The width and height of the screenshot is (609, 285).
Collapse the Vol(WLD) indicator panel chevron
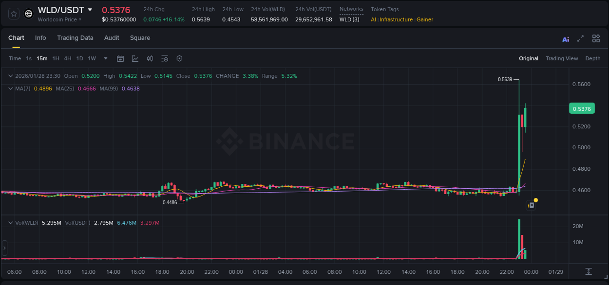coord(10,222)
